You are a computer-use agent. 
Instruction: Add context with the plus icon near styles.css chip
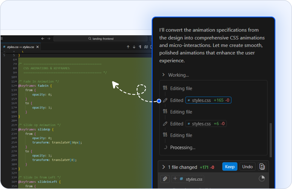tap(175, 178)
